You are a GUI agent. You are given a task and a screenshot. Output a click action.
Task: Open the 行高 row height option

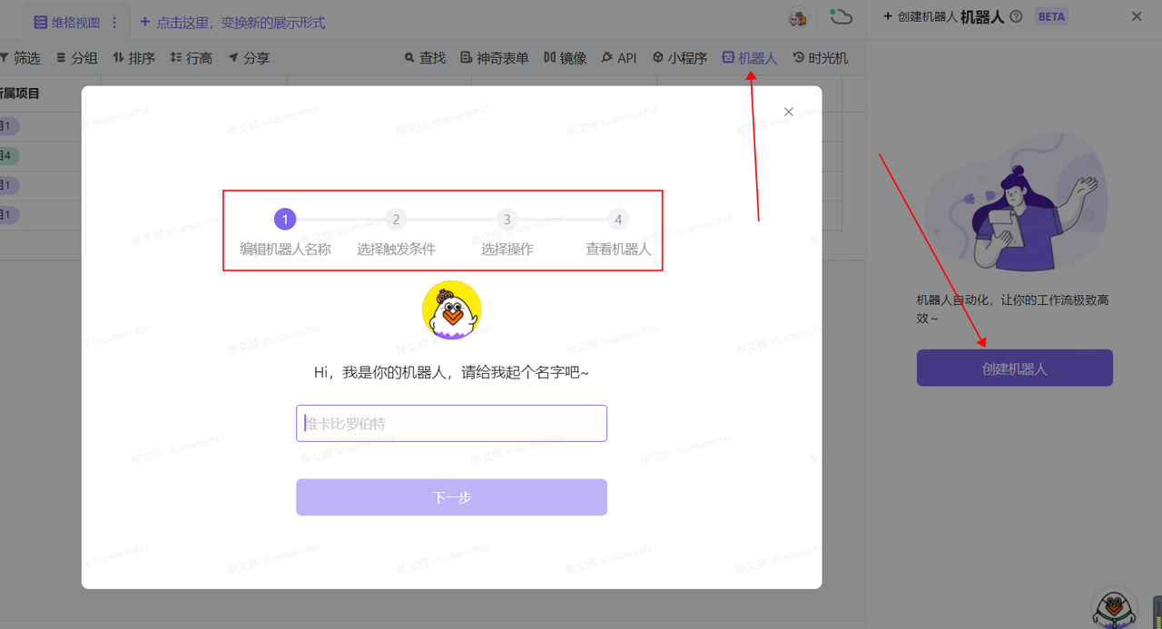pyautogui.click(x=191, y=58)
